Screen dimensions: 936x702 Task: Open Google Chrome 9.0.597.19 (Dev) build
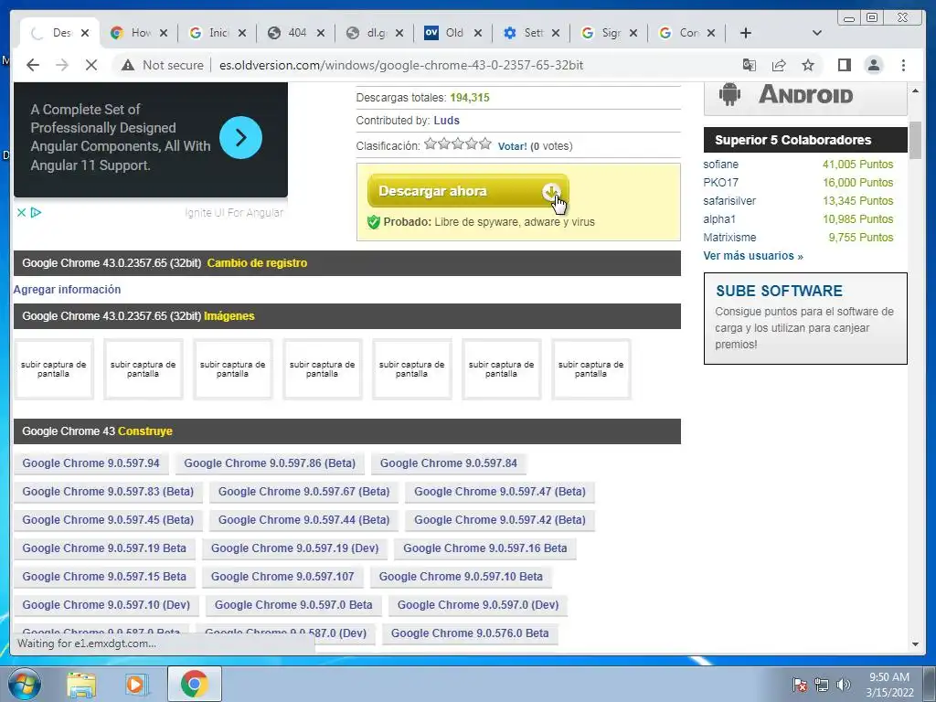[294, 548]
